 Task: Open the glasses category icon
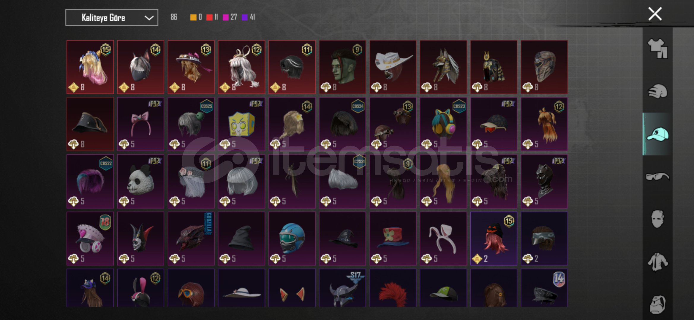[657, 177]
